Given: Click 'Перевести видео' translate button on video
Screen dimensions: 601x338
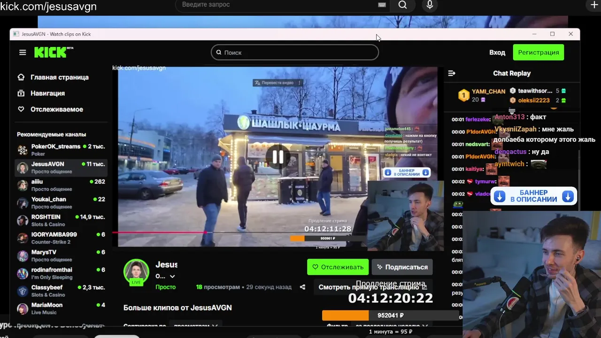Looking at the screenshot, I should pos(274,83).
